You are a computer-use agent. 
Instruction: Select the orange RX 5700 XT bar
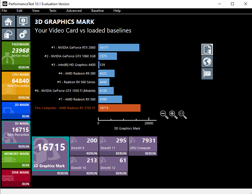pyautogui.click(x=119, y=108)
